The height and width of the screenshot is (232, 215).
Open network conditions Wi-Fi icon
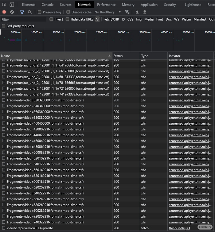(127, 12)
